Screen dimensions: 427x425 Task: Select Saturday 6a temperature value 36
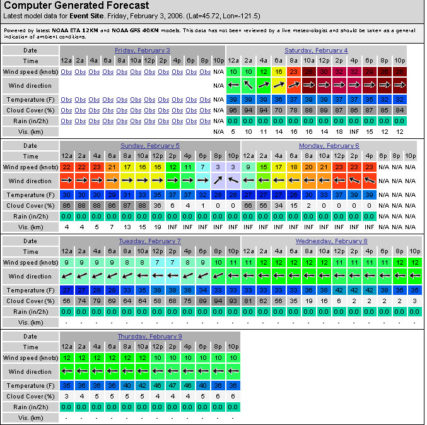click(x=279, y=100)
